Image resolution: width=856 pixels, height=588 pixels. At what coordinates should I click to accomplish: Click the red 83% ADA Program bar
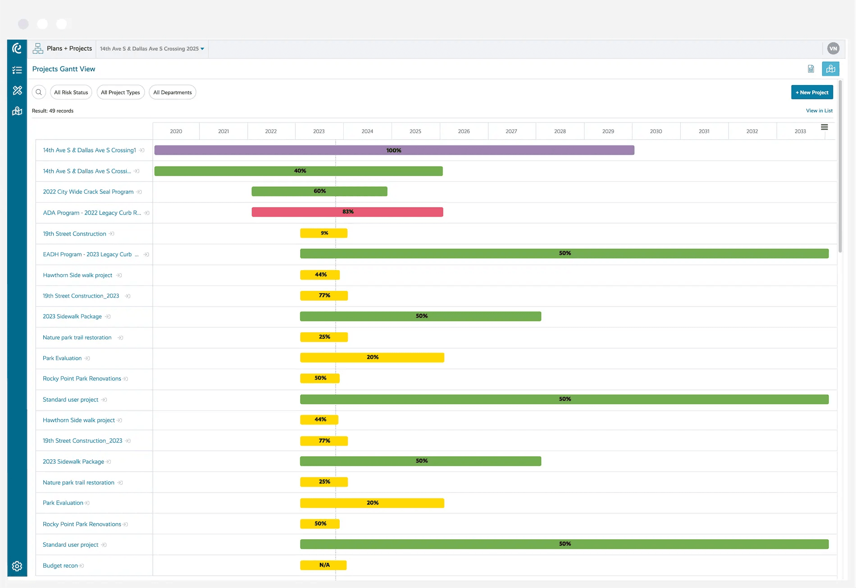(347, 212)
